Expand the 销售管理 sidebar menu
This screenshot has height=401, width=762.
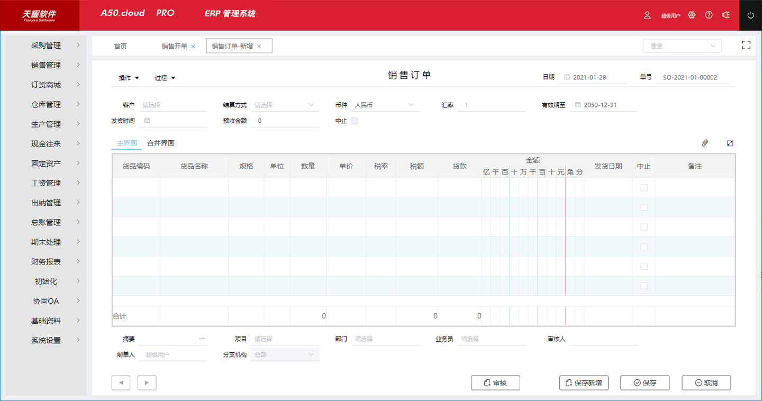tap(46, 65)
